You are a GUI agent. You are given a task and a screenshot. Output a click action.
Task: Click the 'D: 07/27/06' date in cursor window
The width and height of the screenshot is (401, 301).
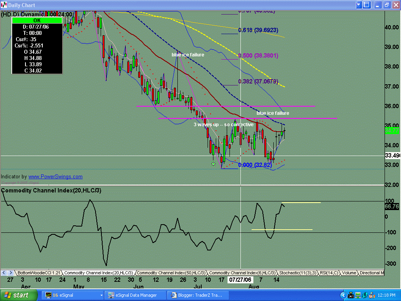click(36, 27)
